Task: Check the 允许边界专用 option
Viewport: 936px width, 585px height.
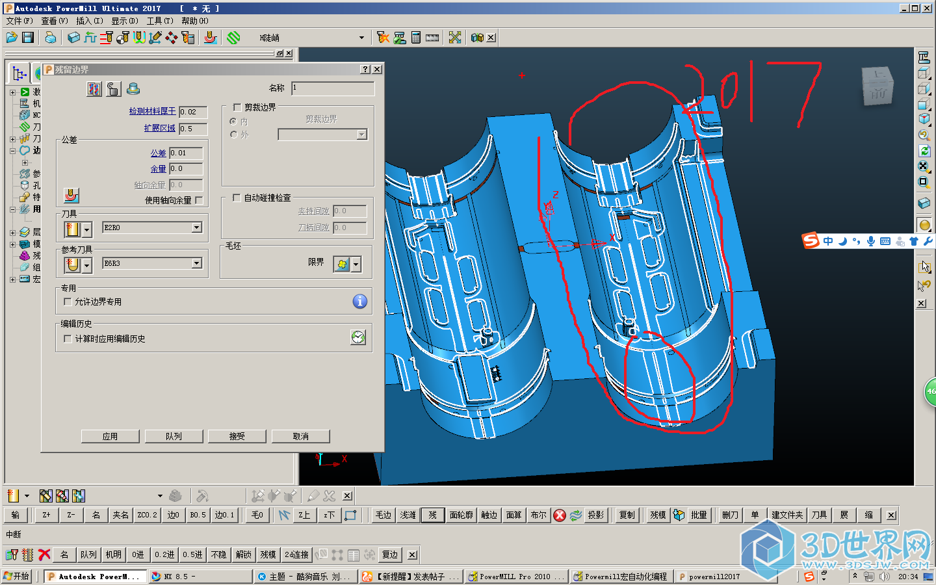Action: tap(68, 302)
